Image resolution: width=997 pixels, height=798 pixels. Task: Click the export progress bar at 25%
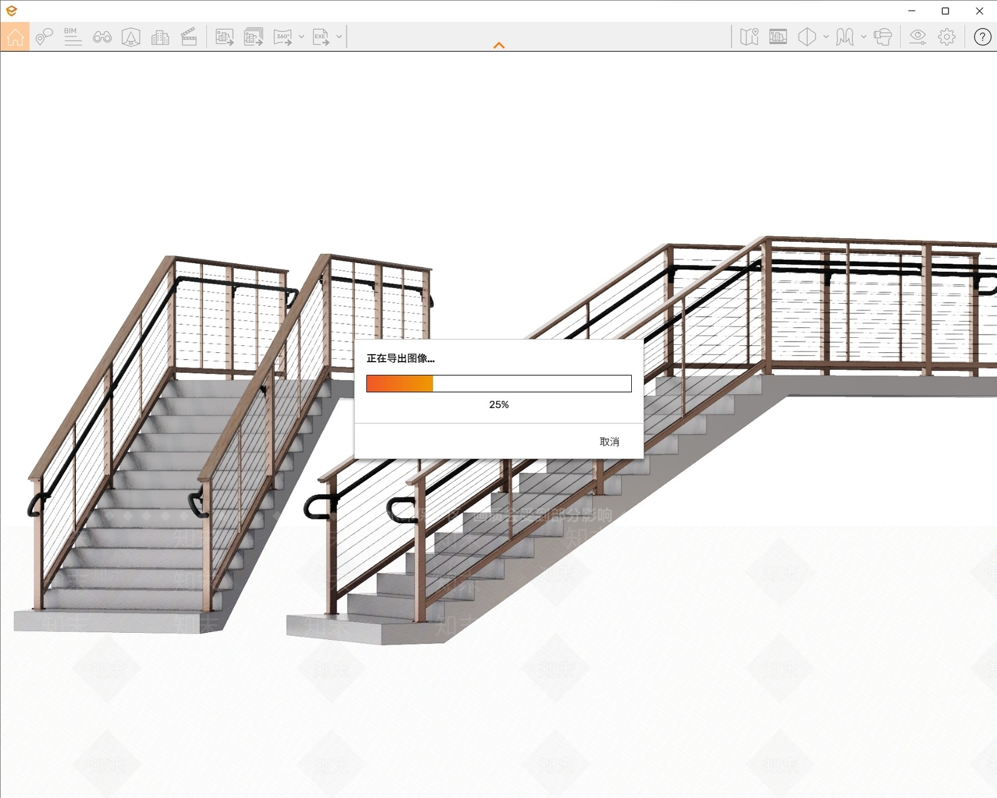tap(499, 383)
